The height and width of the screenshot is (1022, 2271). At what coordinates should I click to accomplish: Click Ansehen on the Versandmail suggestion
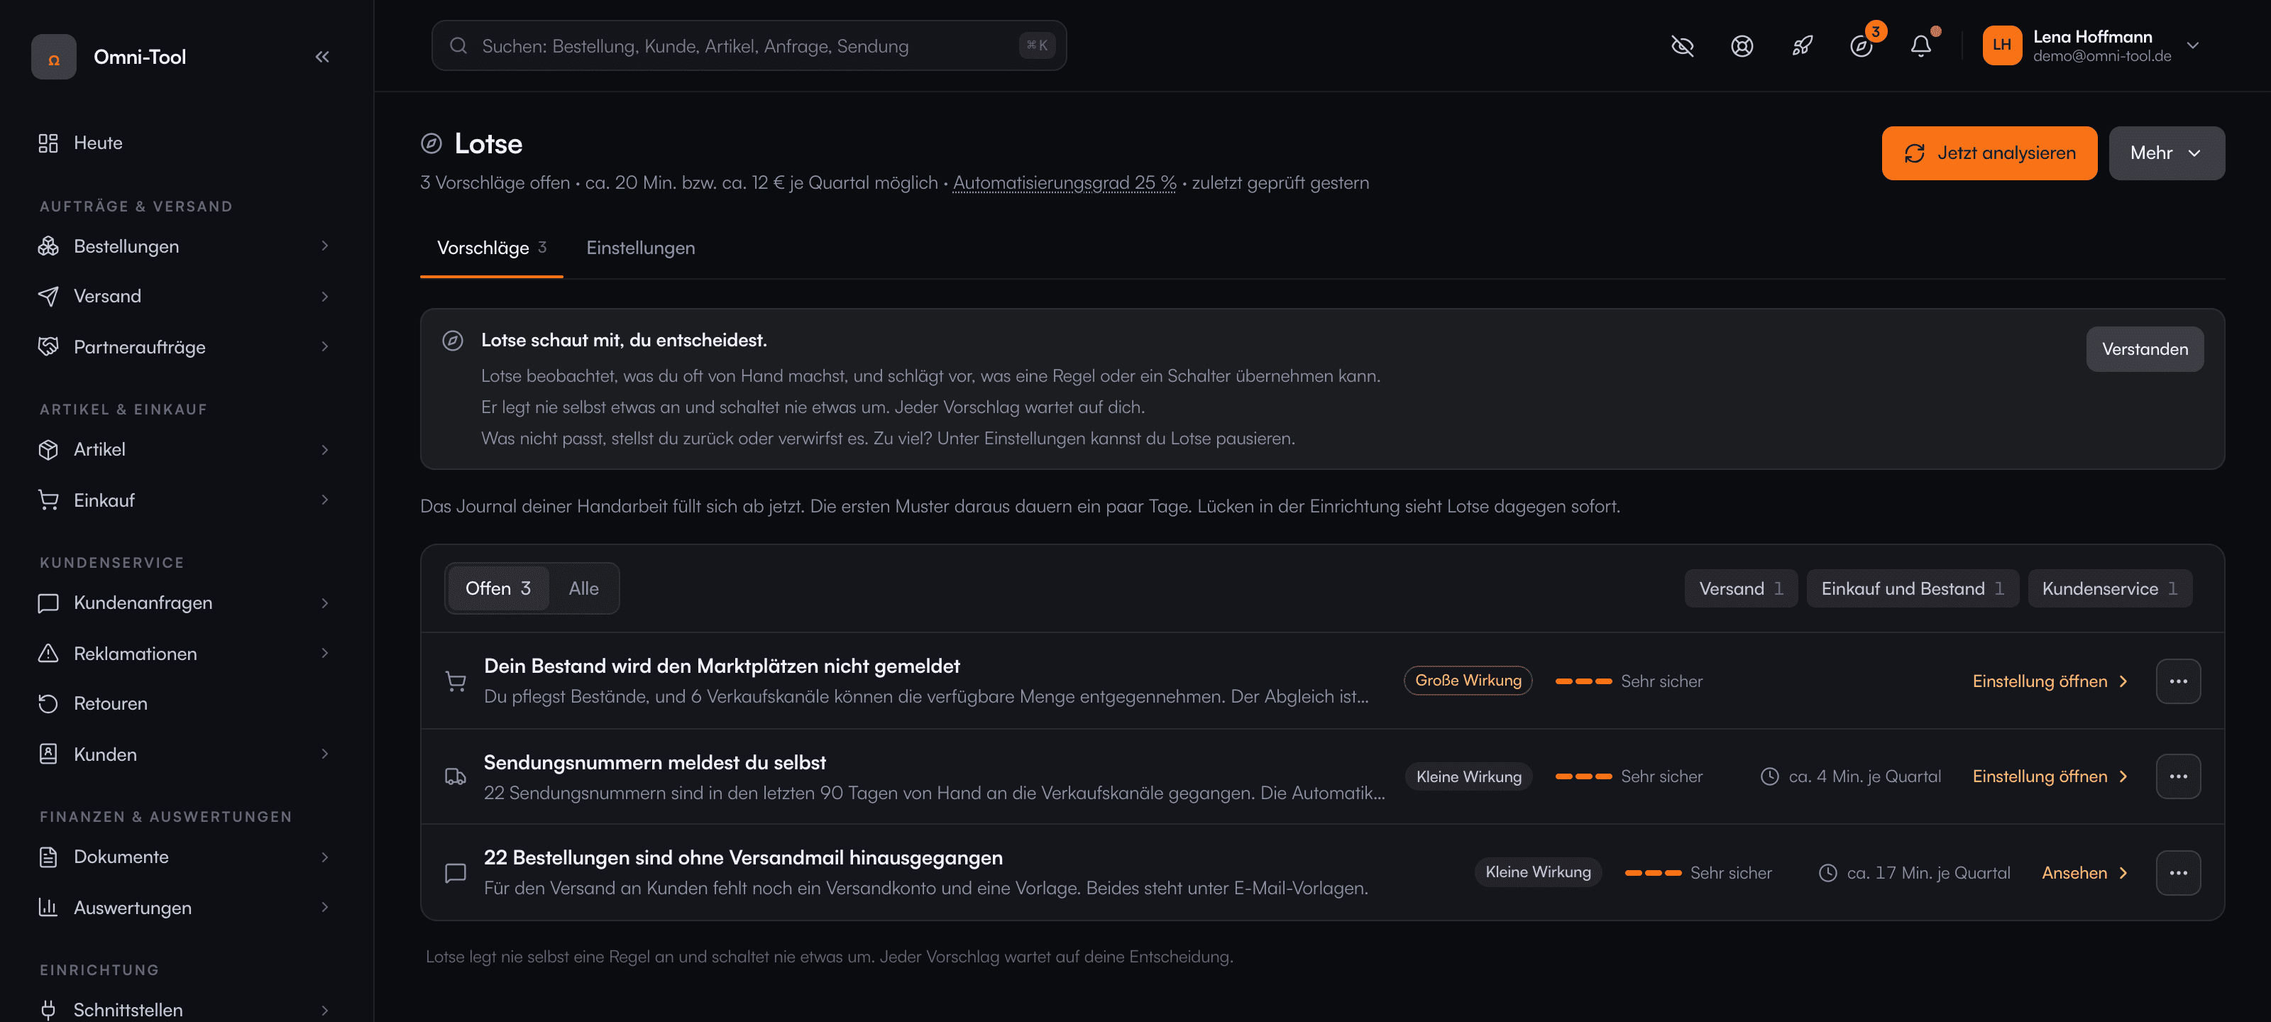(x=2084, y=873)
